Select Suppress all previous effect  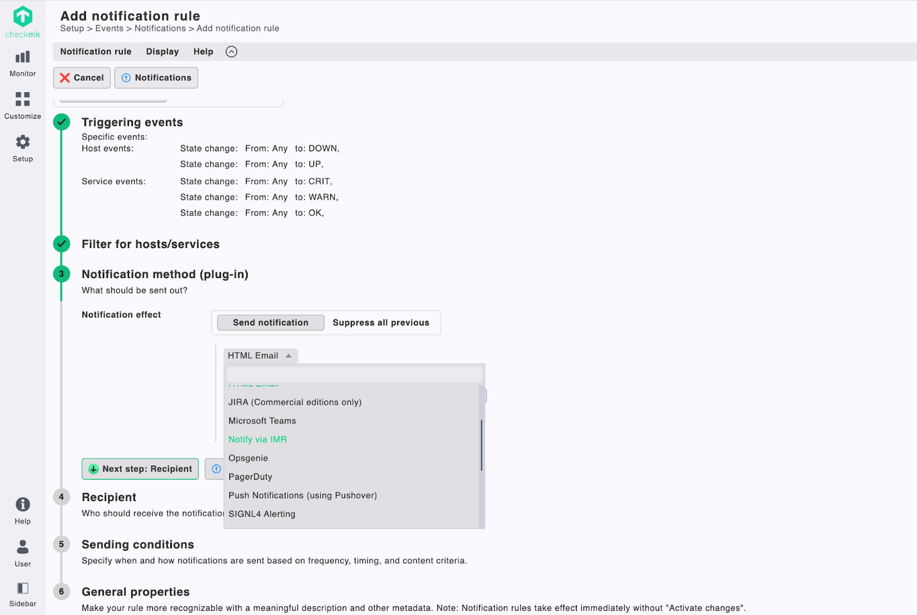[381, 323]
